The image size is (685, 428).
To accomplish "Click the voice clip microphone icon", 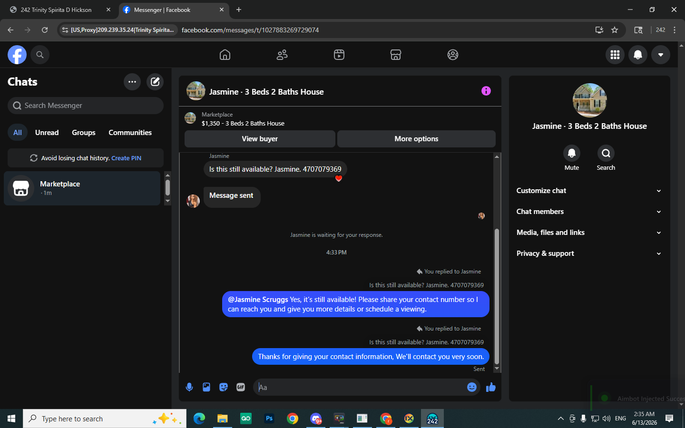I will [189, 387].
